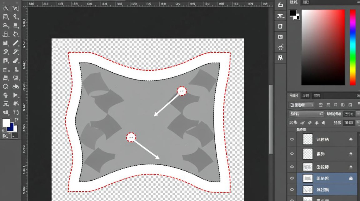
Task: Select the right tool in the toolbox's second row
Action: coord(16,17)
